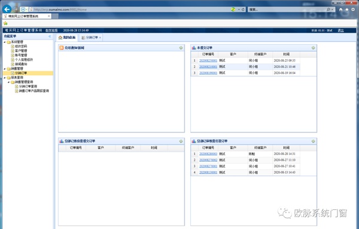Viewport: 359px width, 229px height.
Task: Click the browser search input field
Action: 287,10
